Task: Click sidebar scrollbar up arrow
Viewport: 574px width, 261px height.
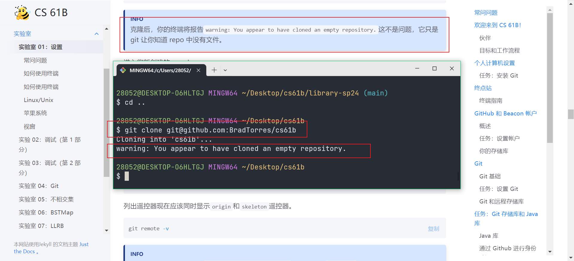Action: coord(106,29)
